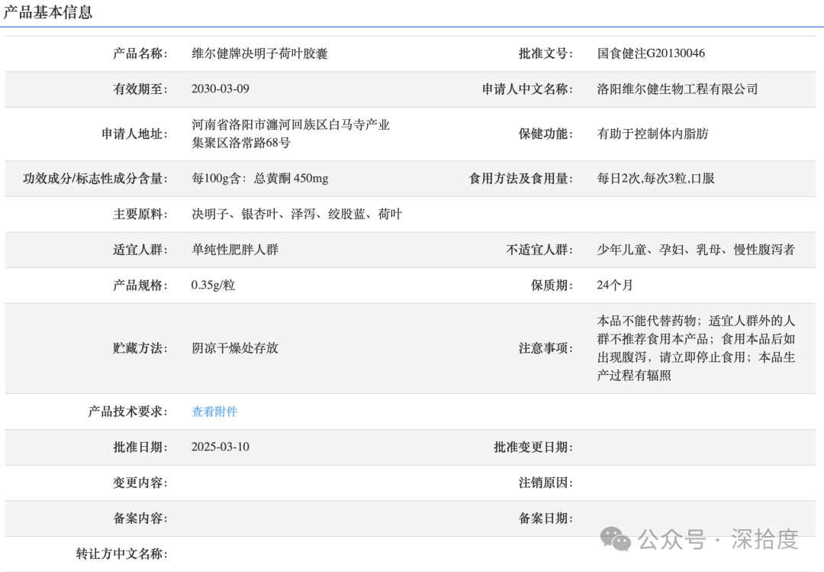Select suitable group 单纯性肥胖人群

[x=235, y=250]
